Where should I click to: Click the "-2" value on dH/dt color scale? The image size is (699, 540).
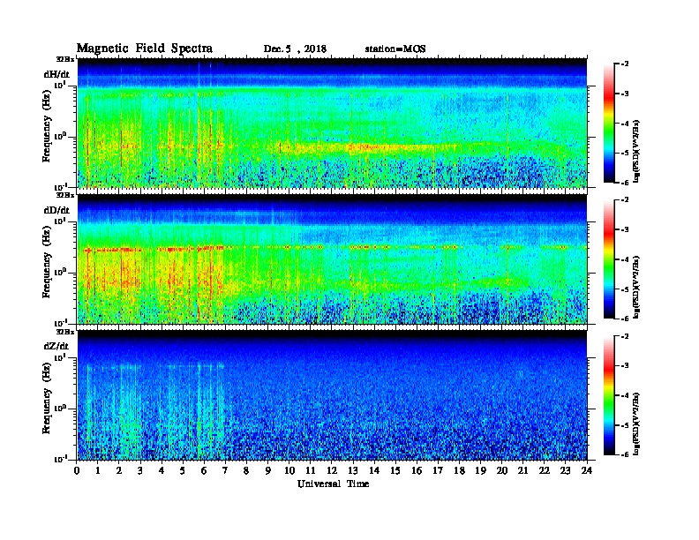tap(625, 64)
